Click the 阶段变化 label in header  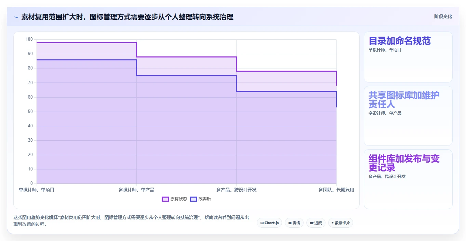click(443, 16)
